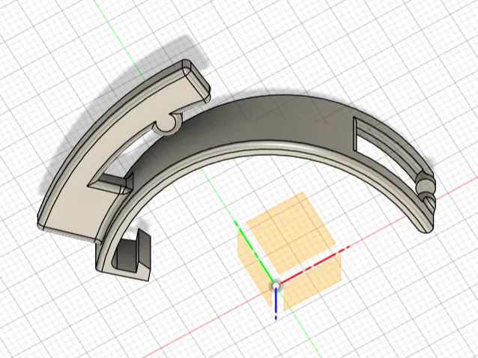Select the hook clip beneath the arc
The width and height of the screenshot is (478, 358).
click(132, 257)
